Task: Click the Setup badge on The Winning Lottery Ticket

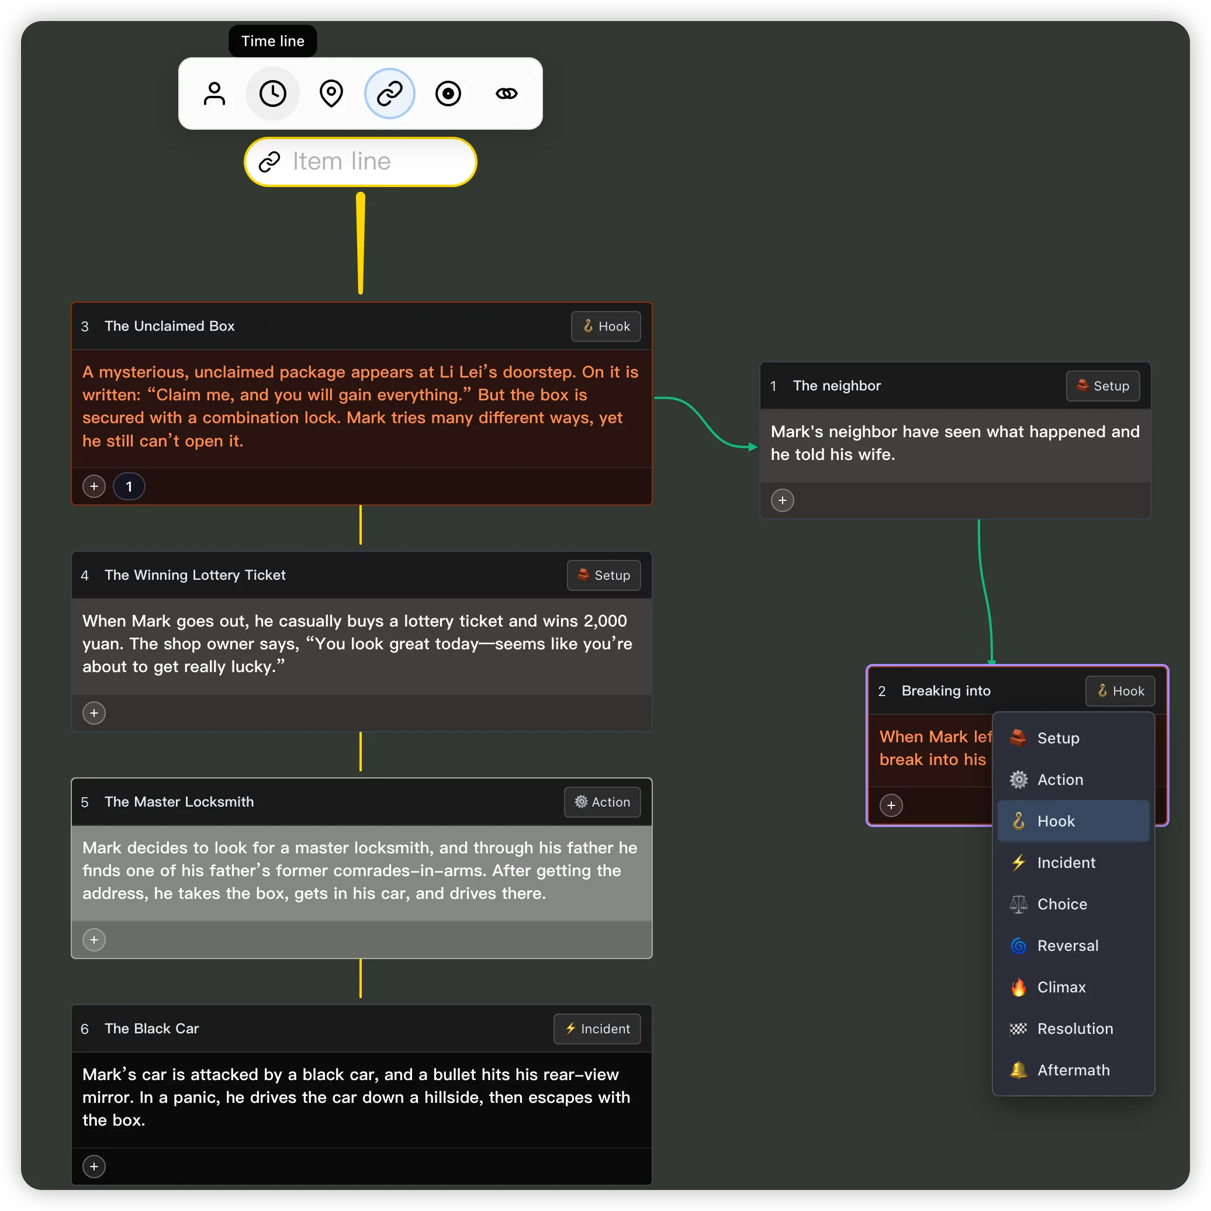Action: tap(603, 575)
